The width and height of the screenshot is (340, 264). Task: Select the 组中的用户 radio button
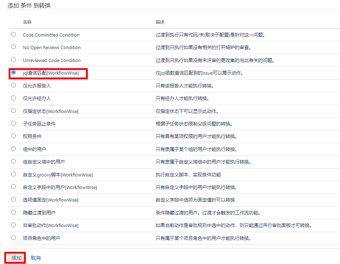tap(14, 149)
